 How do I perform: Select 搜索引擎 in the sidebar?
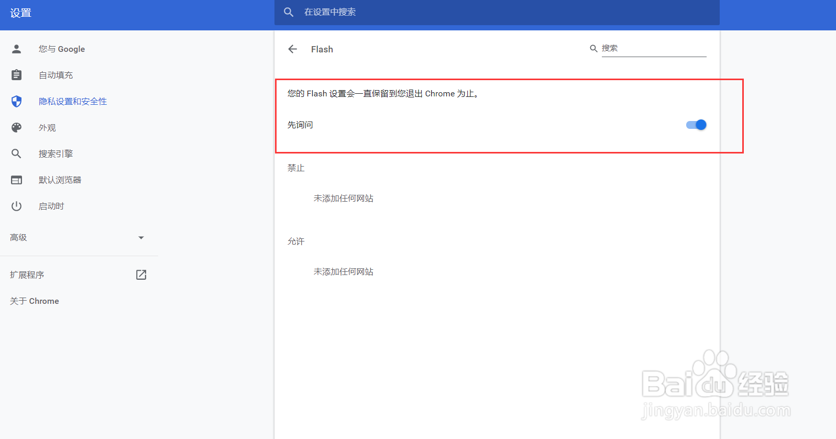pyautogui.click(x=56, y=153)
